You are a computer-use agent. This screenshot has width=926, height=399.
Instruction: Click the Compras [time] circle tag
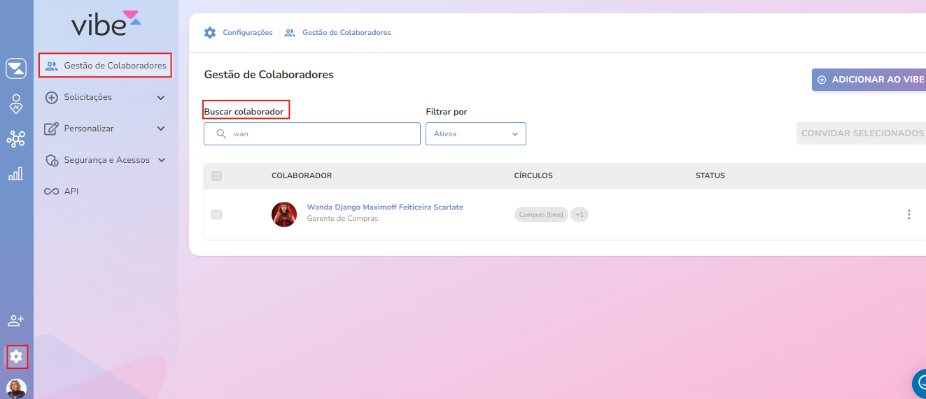541,215
